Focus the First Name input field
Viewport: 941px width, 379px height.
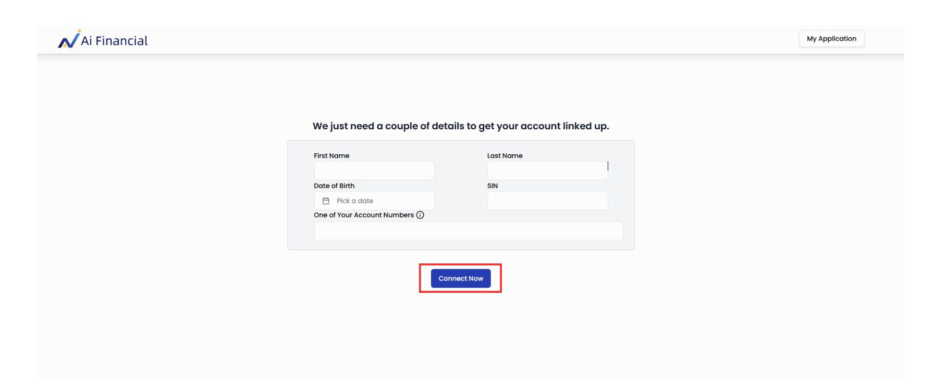[x=374, y=171]
